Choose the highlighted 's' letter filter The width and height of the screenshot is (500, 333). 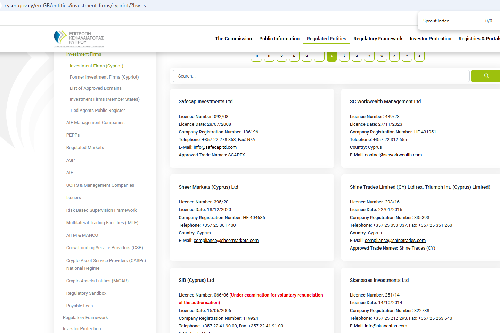(331, 56)
